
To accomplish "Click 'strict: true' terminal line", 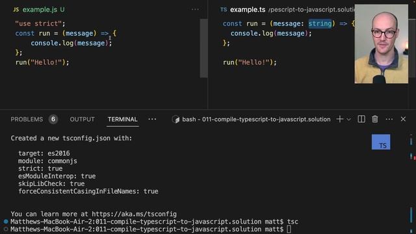I will pos(40,169).
